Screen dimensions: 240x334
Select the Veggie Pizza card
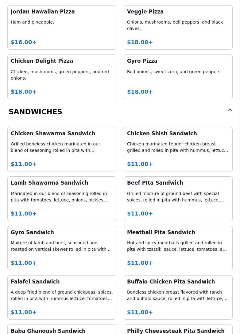[178, 28]
